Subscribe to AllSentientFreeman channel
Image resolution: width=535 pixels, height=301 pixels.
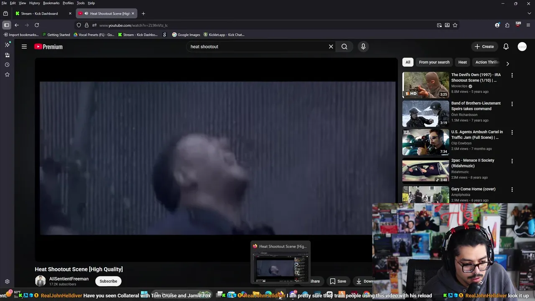[x=108, y=281]
